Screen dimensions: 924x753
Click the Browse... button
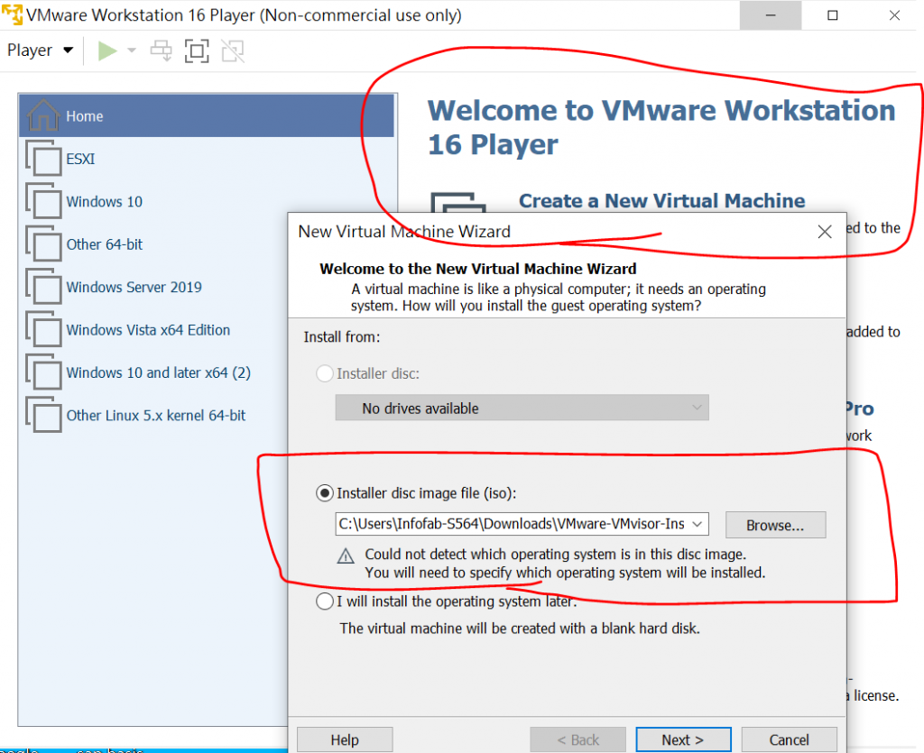775,525
